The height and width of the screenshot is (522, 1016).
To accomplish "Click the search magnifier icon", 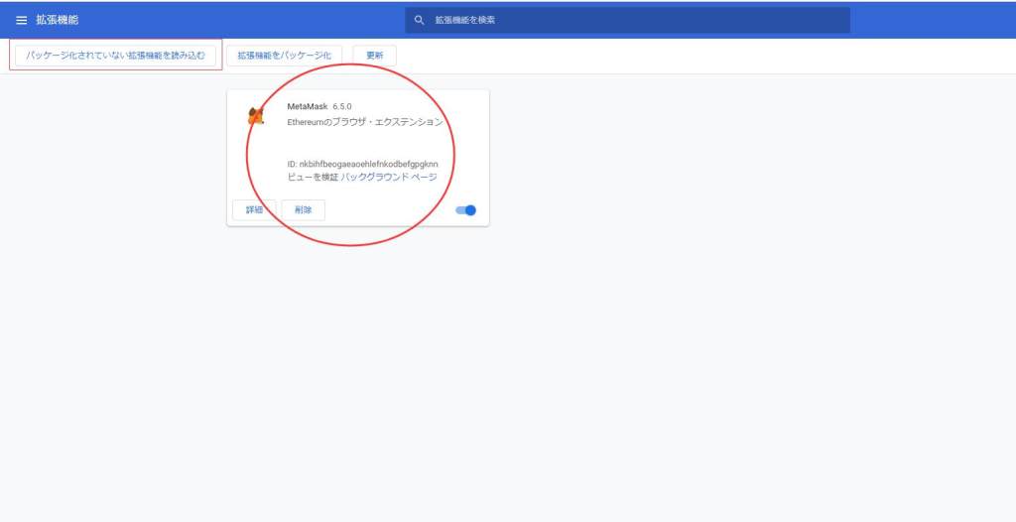I will pyautogui.click(x=420, y=20).
